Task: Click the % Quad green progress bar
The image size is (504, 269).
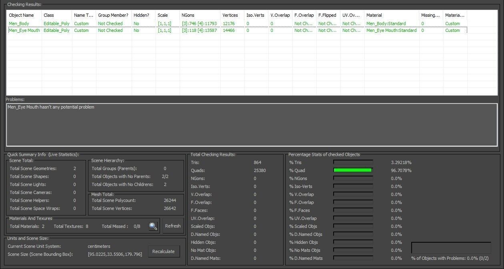Action: coord(353,170)
